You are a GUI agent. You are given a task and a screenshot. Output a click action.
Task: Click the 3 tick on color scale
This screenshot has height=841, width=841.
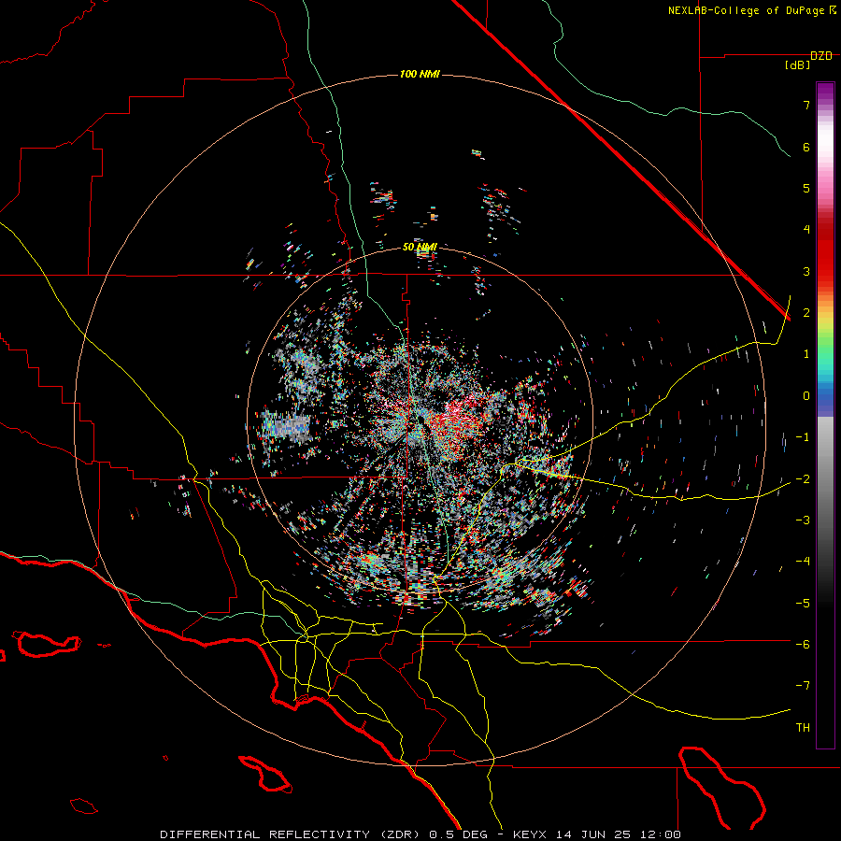(806, 271)
